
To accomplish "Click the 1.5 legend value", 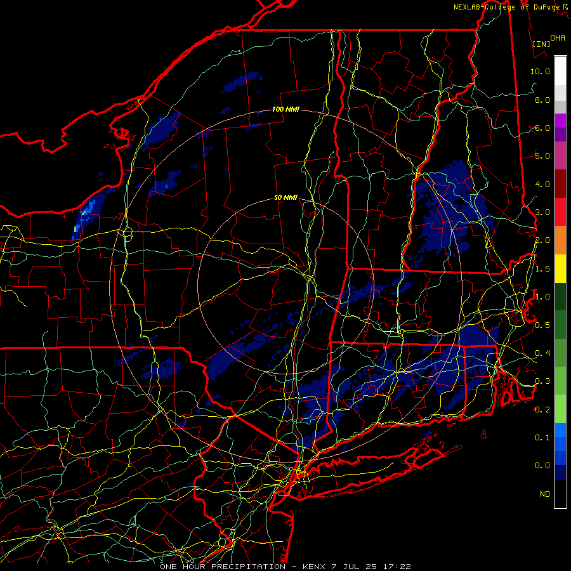I will (542, 269).
